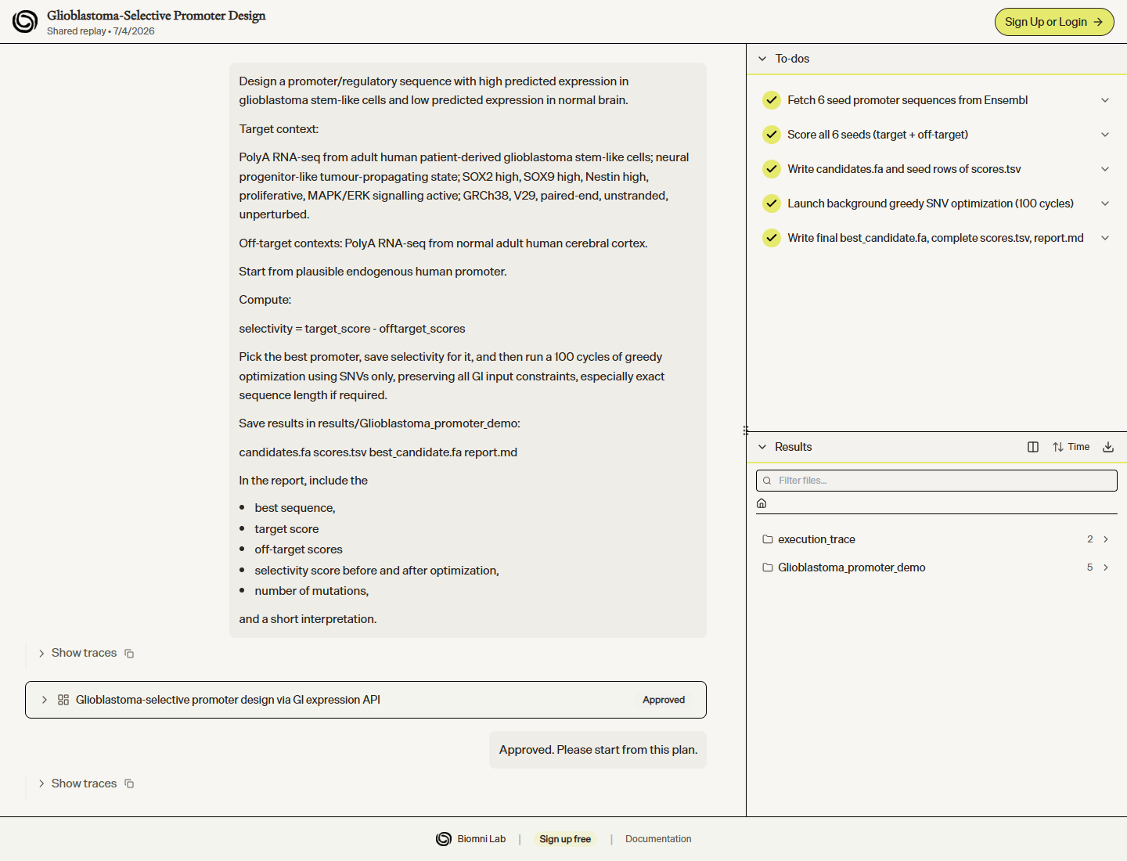This screenshot has height=861, width=1127.
Task: Click the Sign Up or Login button
Action: 1054,22
